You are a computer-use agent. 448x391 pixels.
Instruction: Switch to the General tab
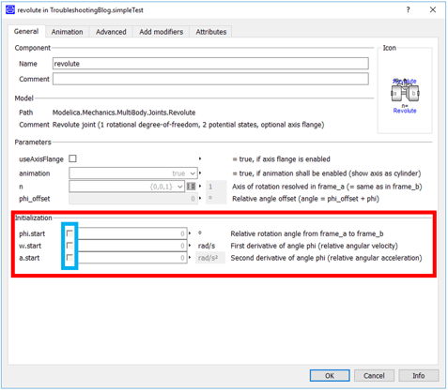(26, 32)
